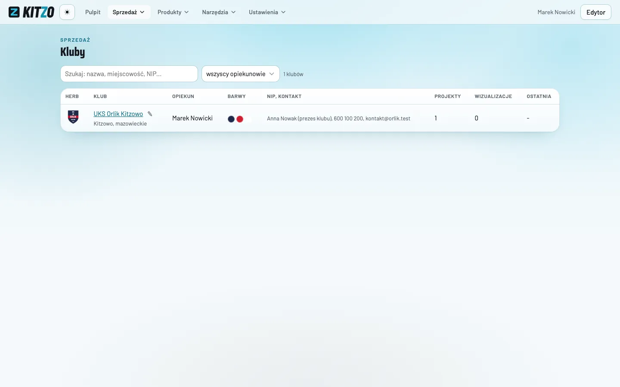This screenshot has height=387, width=620.
Task: Focus the club search input field
Action: click(x=129, y=74)
